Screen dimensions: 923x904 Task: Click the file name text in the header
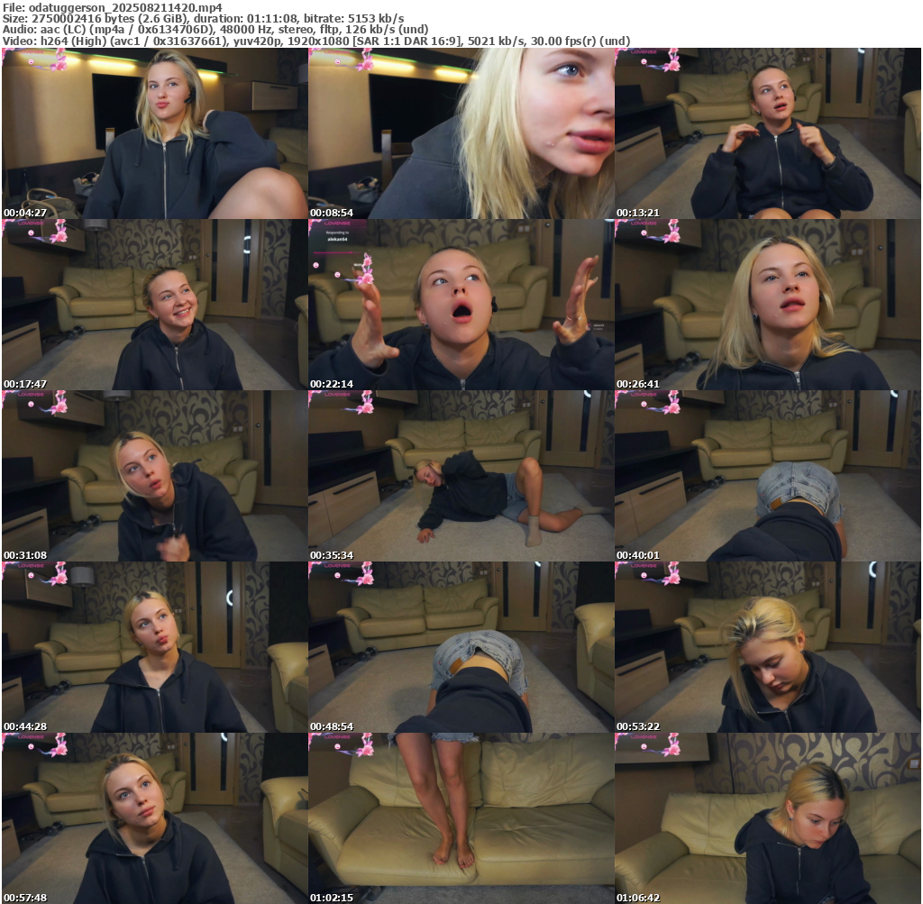click(x=113, y=7)
